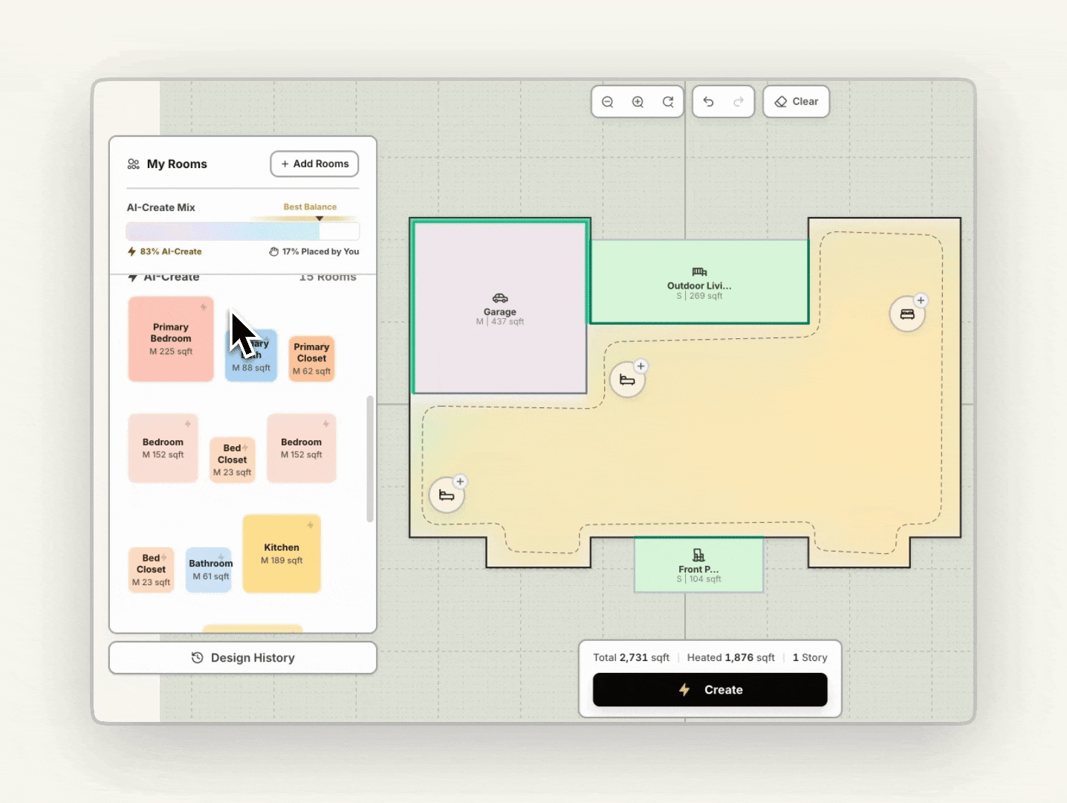This screenshot has height=803, width=1067.
Task: Click the 83% AI-Create lightning icon
Action: coord(132,251)
